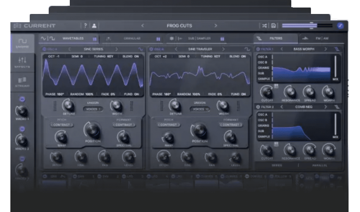The width and height of the screenshot is (360, 212).
Task: Select next filter after Comb Neg
Action: tap(326, 107)
